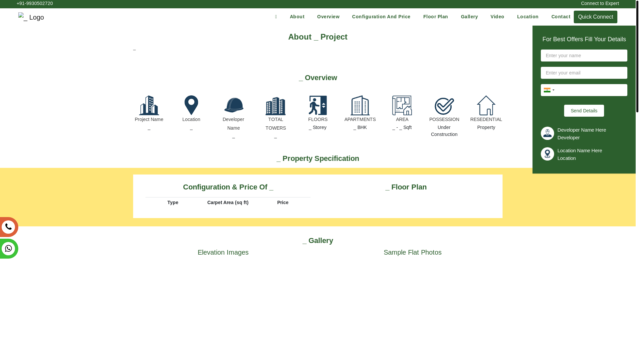Screen dimensions: 639x359
Task: Open Configuration And Price menu item
Action: click(381, 17)
